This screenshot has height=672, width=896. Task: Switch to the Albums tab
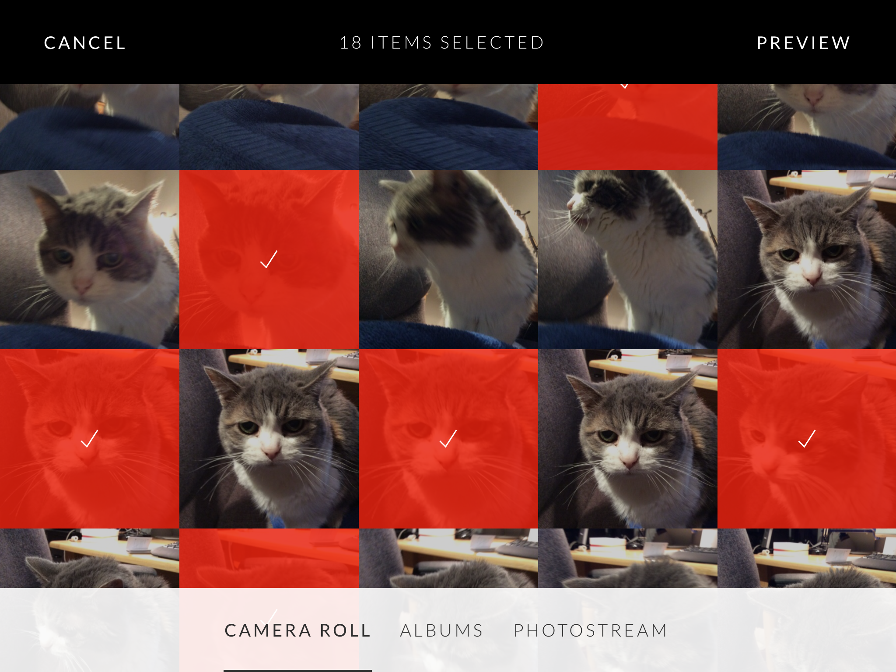pyautogui.click(x=441, y=630)
